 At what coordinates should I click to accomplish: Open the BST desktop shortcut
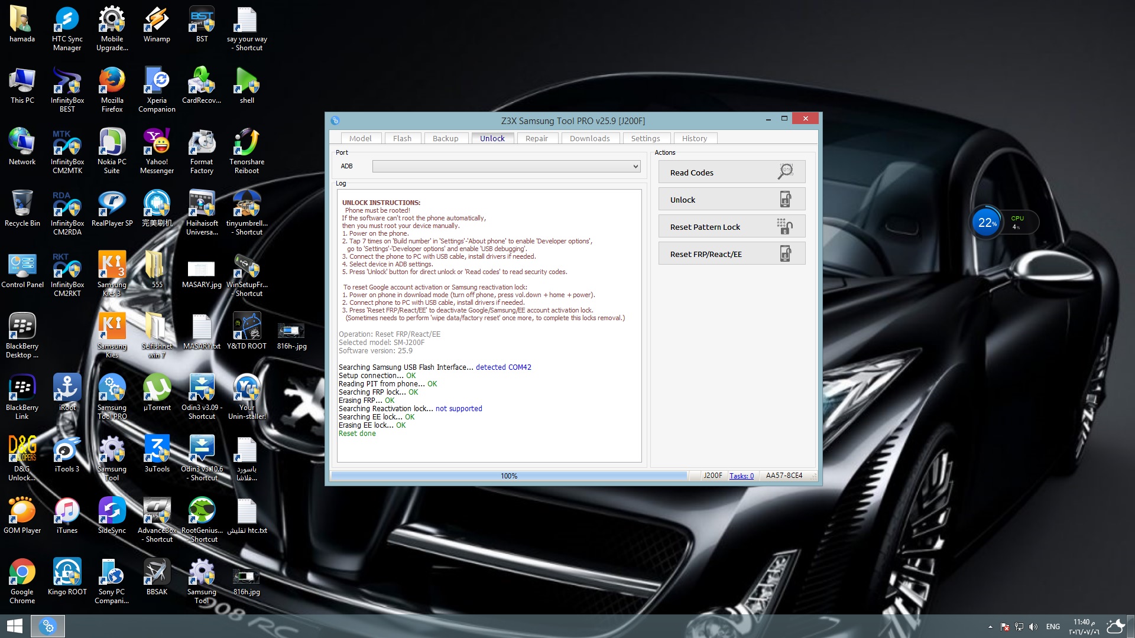click(202, 25)
